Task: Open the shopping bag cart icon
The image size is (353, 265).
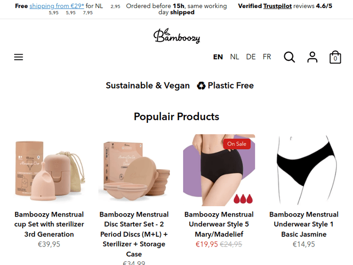Action: (335, 57)
